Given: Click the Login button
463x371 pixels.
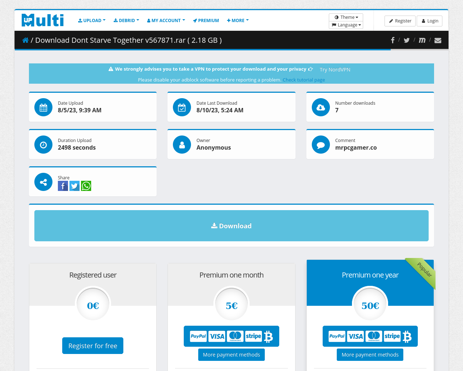Looking at the screenshot, I should [430, 21].
